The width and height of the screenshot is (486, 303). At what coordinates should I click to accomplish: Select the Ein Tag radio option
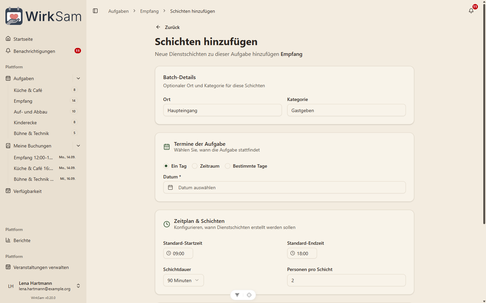click(x=166, y=166)
